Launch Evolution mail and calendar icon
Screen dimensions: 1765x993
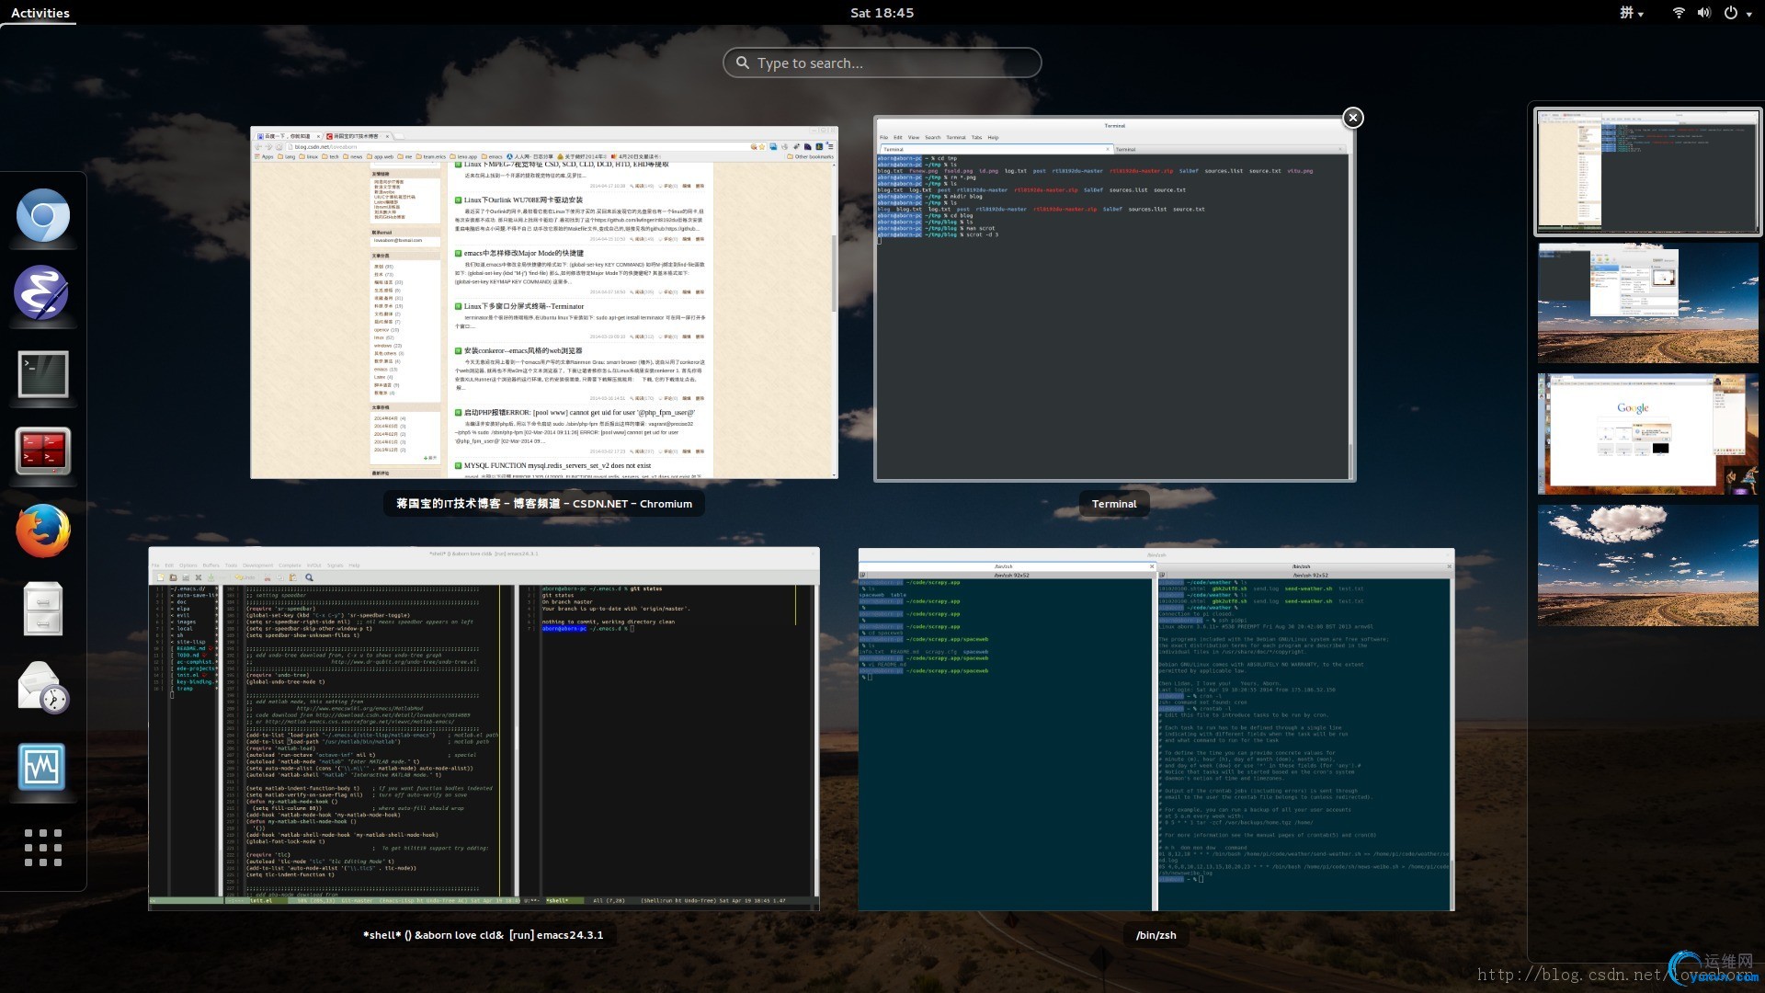42,688
